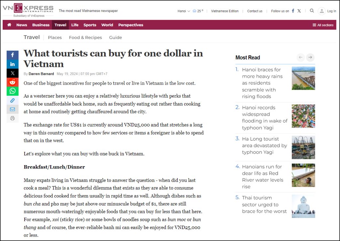The width and height of the screenshot is (340, 241).
Task: Open the Business section in navbar
Action: [41, 25]
